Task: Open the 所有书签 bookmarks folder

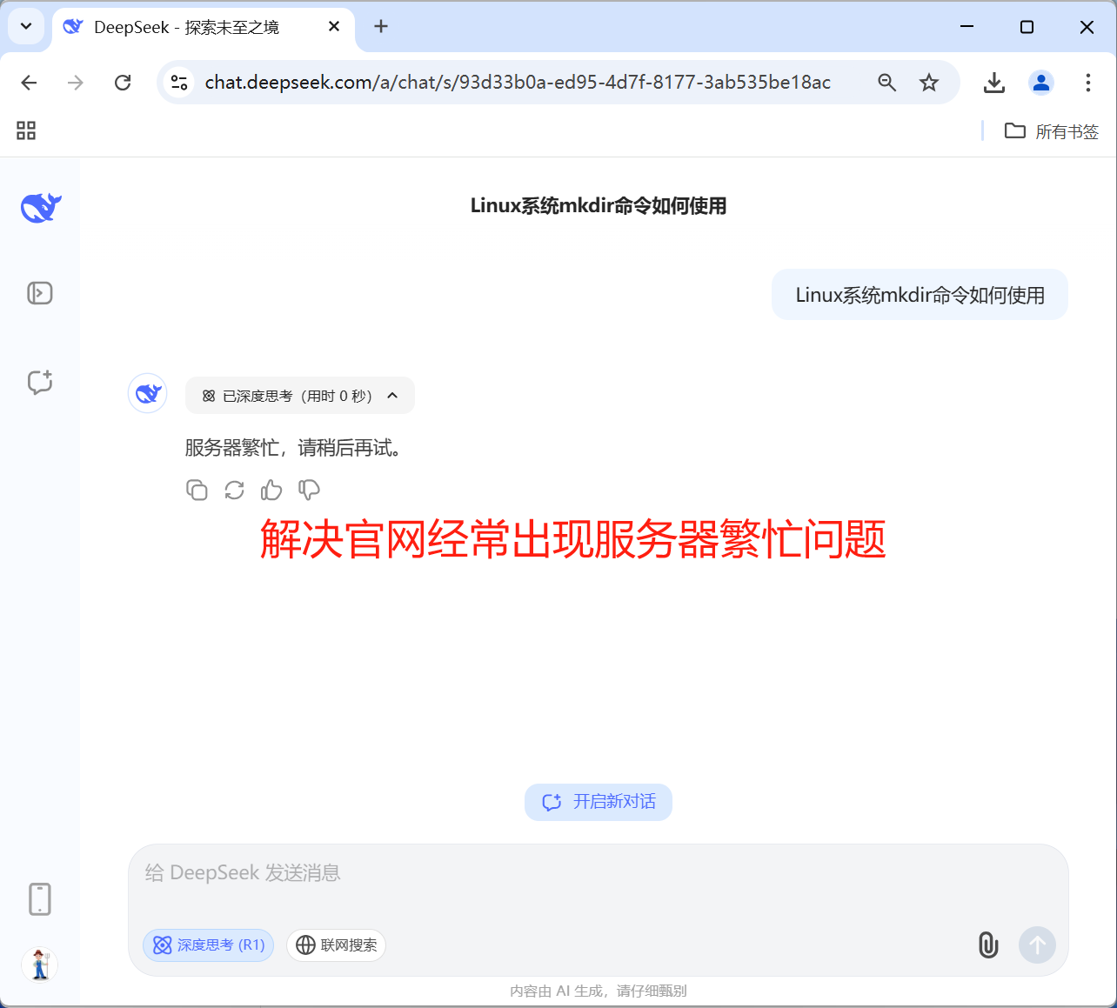Action: 1052,131
